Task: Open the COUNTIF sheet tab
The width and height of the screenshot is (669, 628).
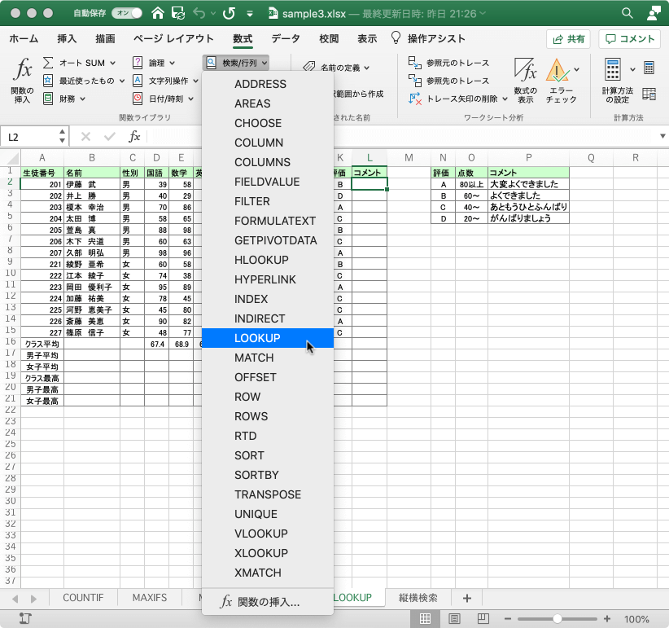Action: tap(83, 598)
